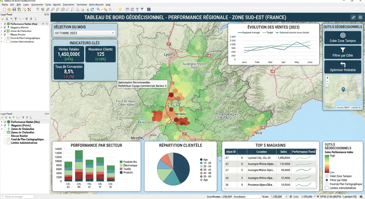Click the link icon in dashboard header
The width and height of the screenshot is (365, 199).
pyautogui.click(x=353, y=17)
